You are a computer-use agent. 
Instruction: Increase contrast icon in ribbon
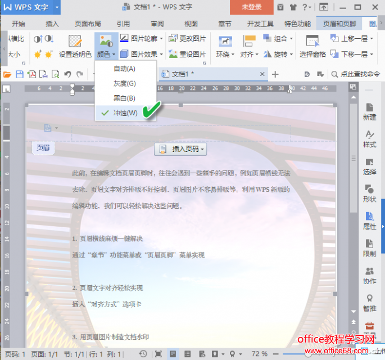click(38, 39)
